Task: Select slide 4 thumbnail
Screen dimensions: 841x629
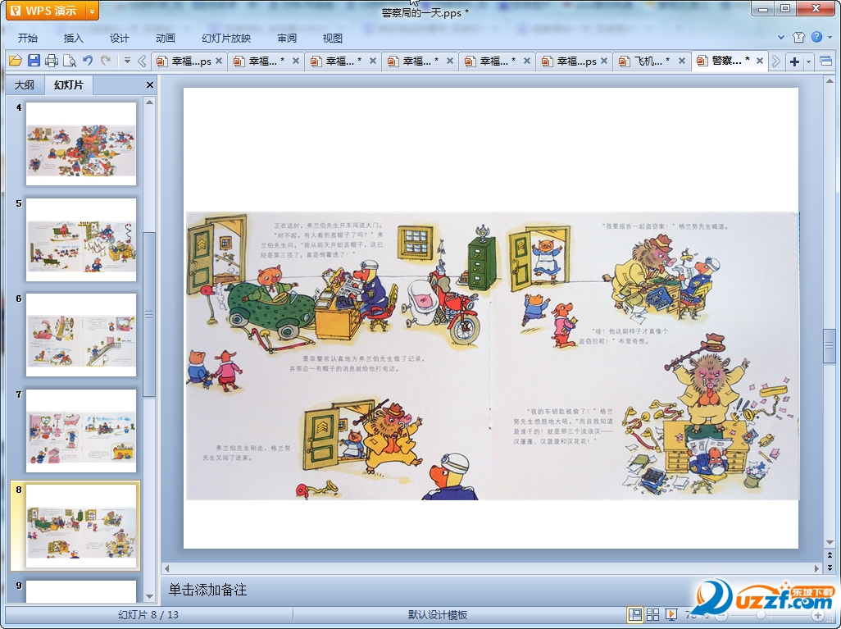Action: pos(81,144)
